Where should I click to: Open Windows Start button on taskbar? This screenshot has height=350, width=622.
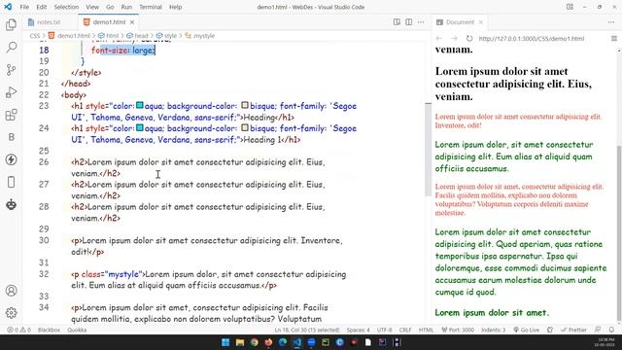[225, 342]
